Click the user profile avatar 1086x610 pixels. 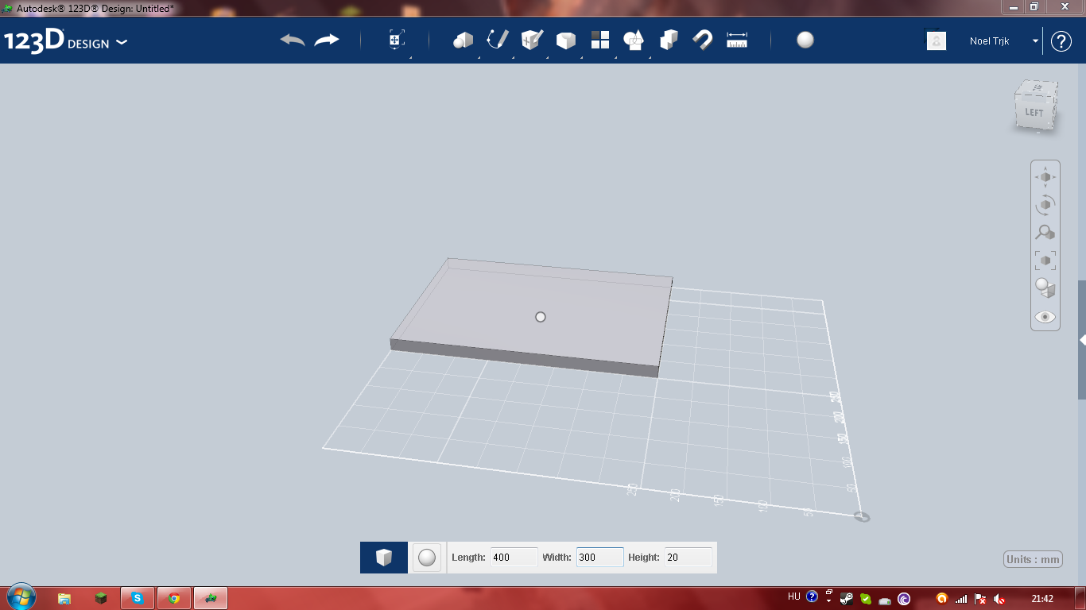[937, 41]
